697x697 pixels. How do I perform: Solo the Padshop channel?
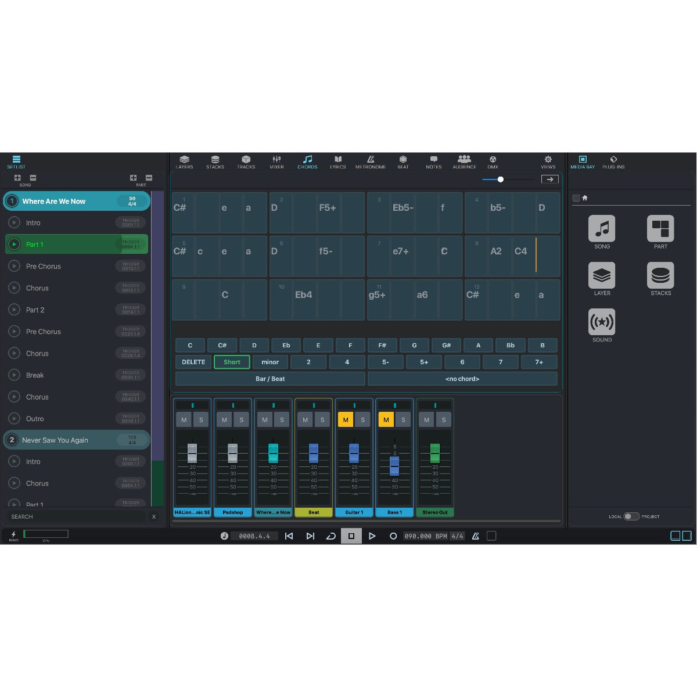click(242, 419)
